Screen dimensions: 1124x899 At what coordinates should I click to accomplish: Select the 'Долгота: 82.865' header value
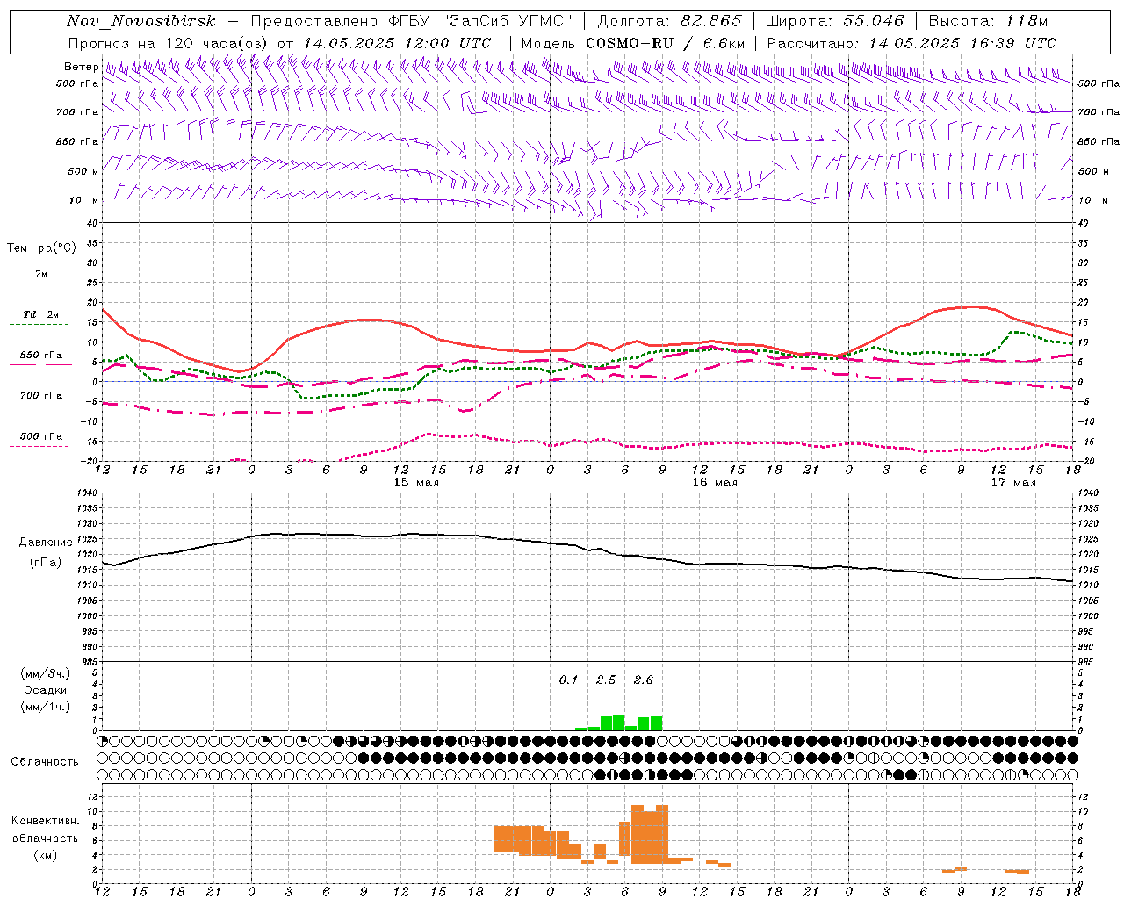pyautogui.click(x=669, y=21)
